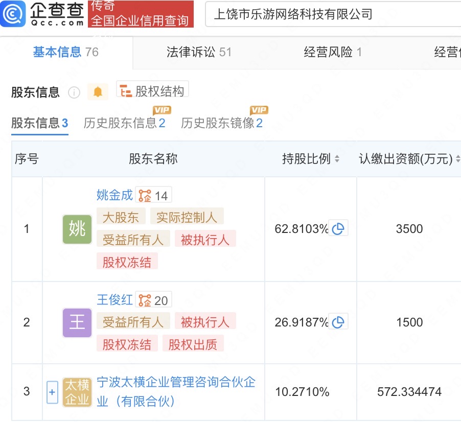461x422 pixels.
Task: Switch to 法律诉讼 tab
Action: (x=199, y=52)
